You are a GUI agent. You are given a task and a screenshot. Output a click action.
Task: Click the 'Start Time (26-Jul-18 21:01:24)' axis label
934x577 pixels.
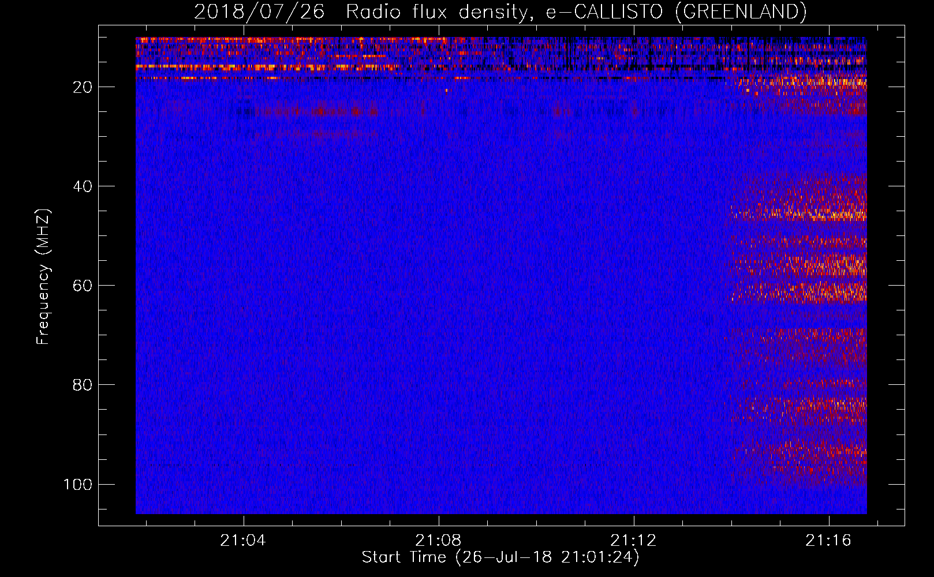click(500, 557)
